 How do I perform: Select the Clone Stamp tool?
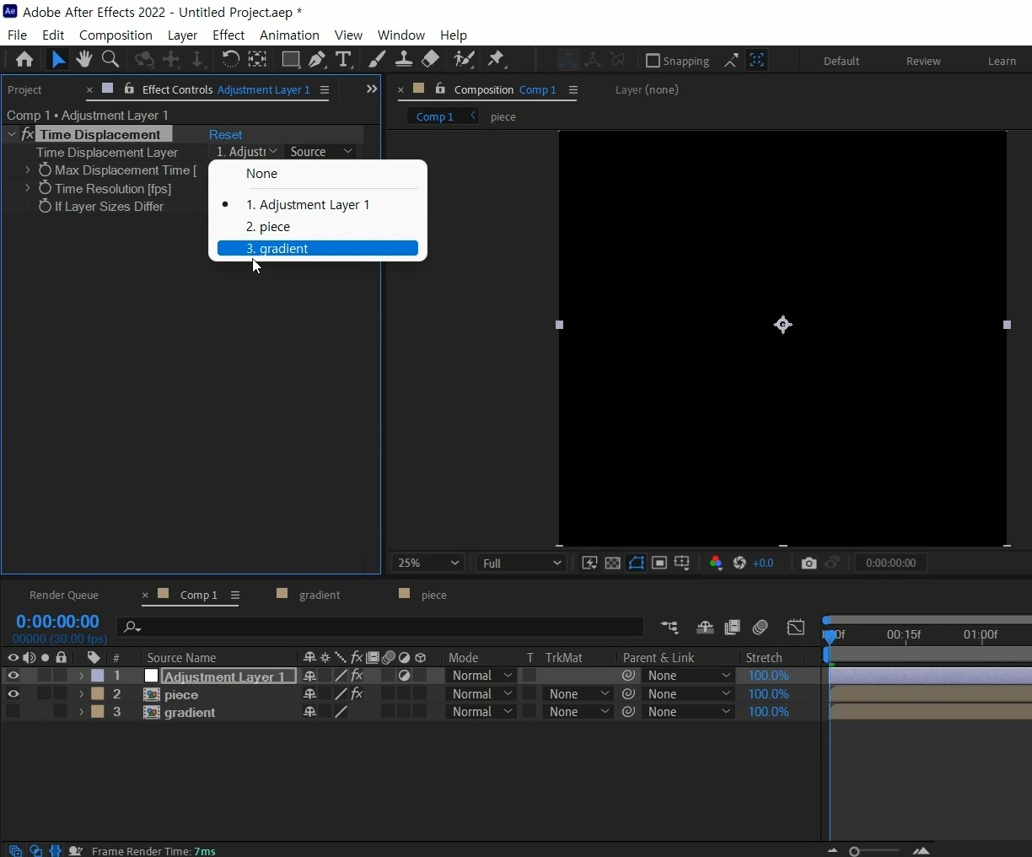(404, 59)
